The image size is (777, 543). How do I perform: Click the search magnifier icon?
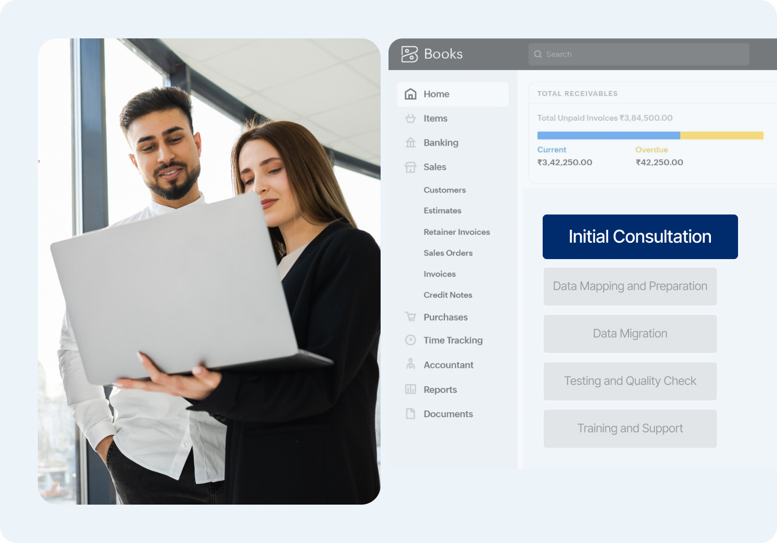pyautogui.click(x=538, y=54)
